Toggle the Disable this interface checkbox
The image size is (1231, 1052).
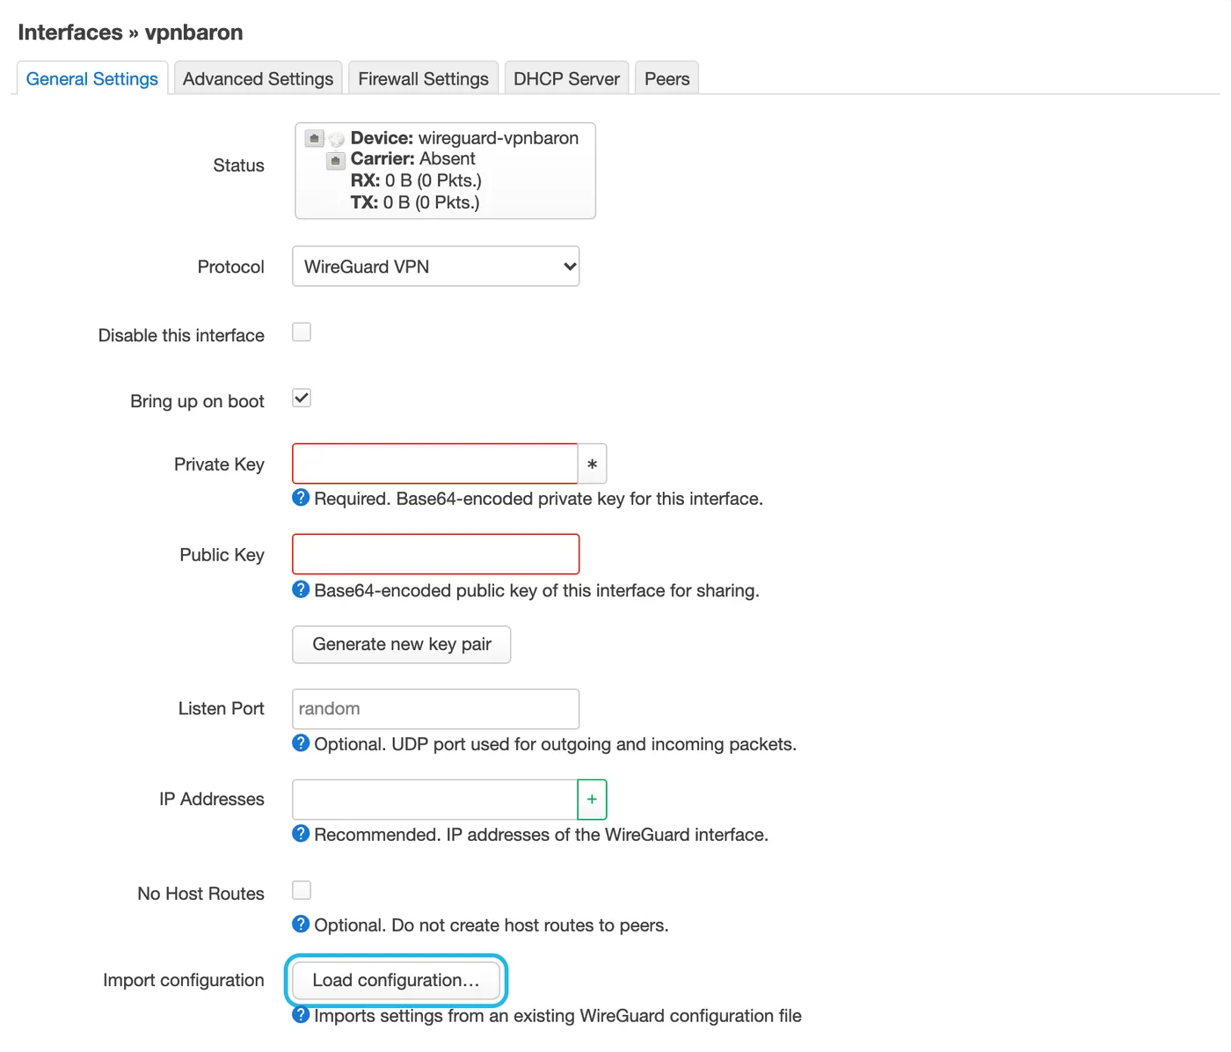(302, 332)
